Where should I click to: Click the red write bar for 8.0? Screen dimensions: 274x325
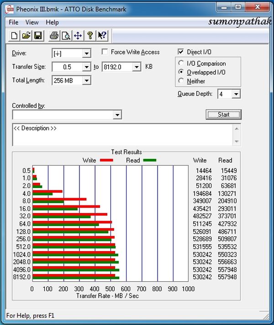[59, 199]
